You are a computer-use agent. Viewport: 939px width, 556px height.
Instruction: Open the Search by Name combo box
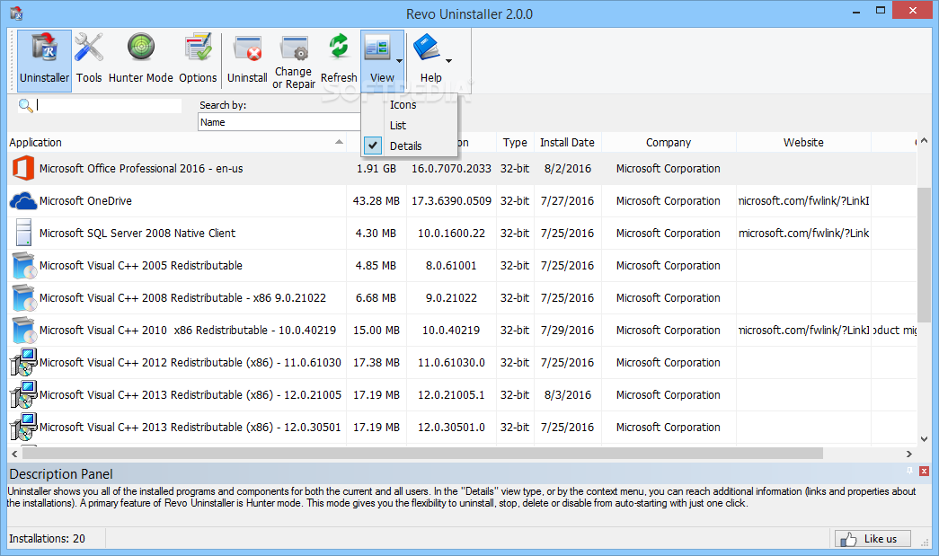coord(279,122)
